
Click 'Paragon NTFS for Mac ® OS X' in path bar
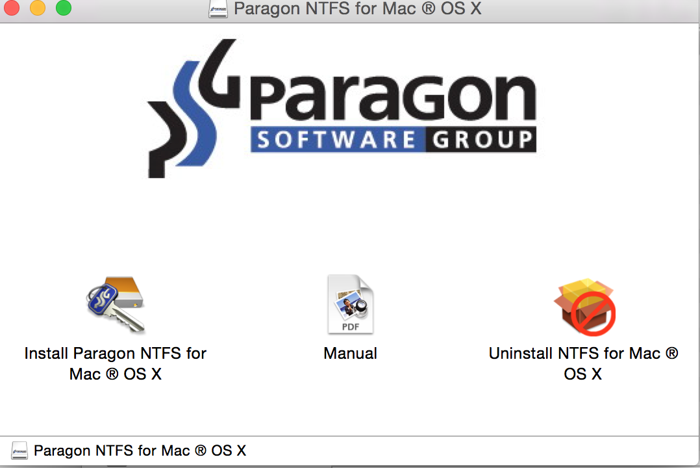click(x=140, y=450)
